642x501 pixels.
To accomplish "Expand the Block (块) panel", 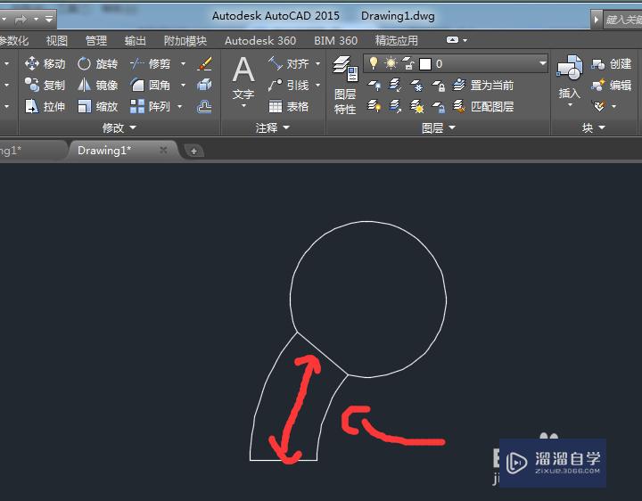I will coord(594,127).
